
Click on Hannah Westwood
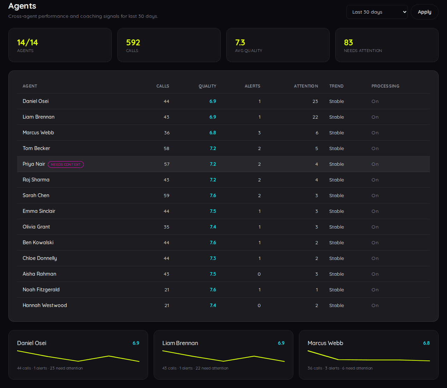45,305
